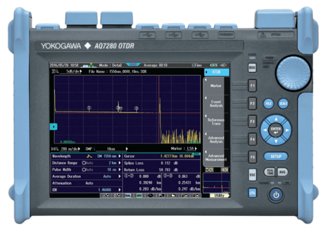Tap the ESC hardware key
Image resolution: width=324 pixels, height=233 pixels.
coord(252,175)
